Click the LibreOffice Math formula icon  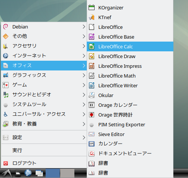tap(92, 76)
